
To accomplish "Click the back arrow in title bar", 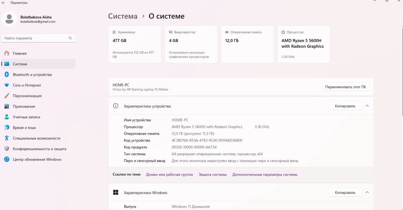I will (x=4, y=2).
